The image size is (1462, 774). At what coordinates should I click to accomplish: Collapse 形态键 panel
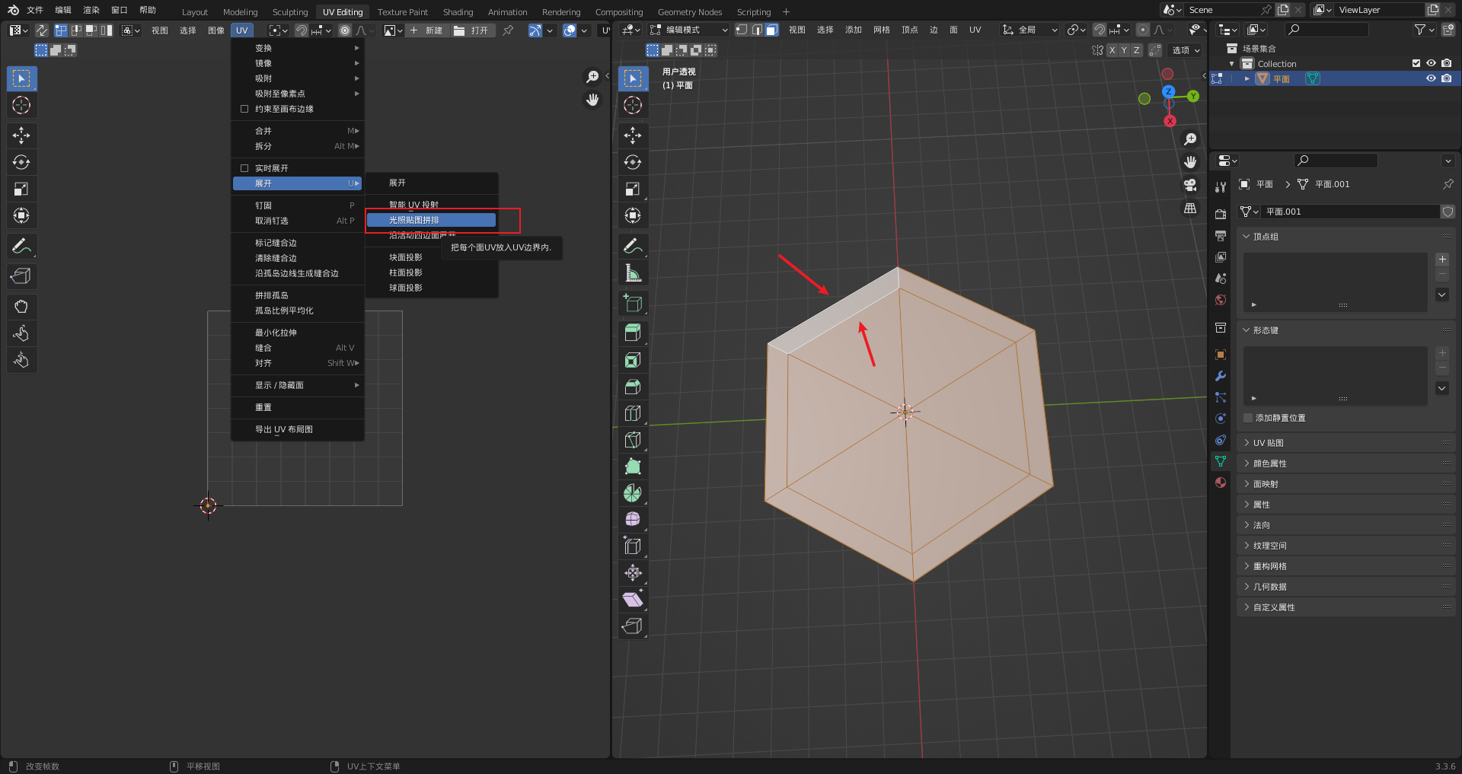1345,330
